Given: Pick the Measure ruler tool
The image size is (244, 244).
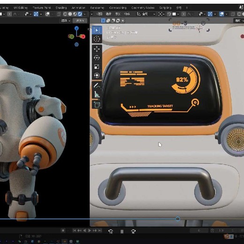Looking at the screenshot, I should tap(97, 94).
